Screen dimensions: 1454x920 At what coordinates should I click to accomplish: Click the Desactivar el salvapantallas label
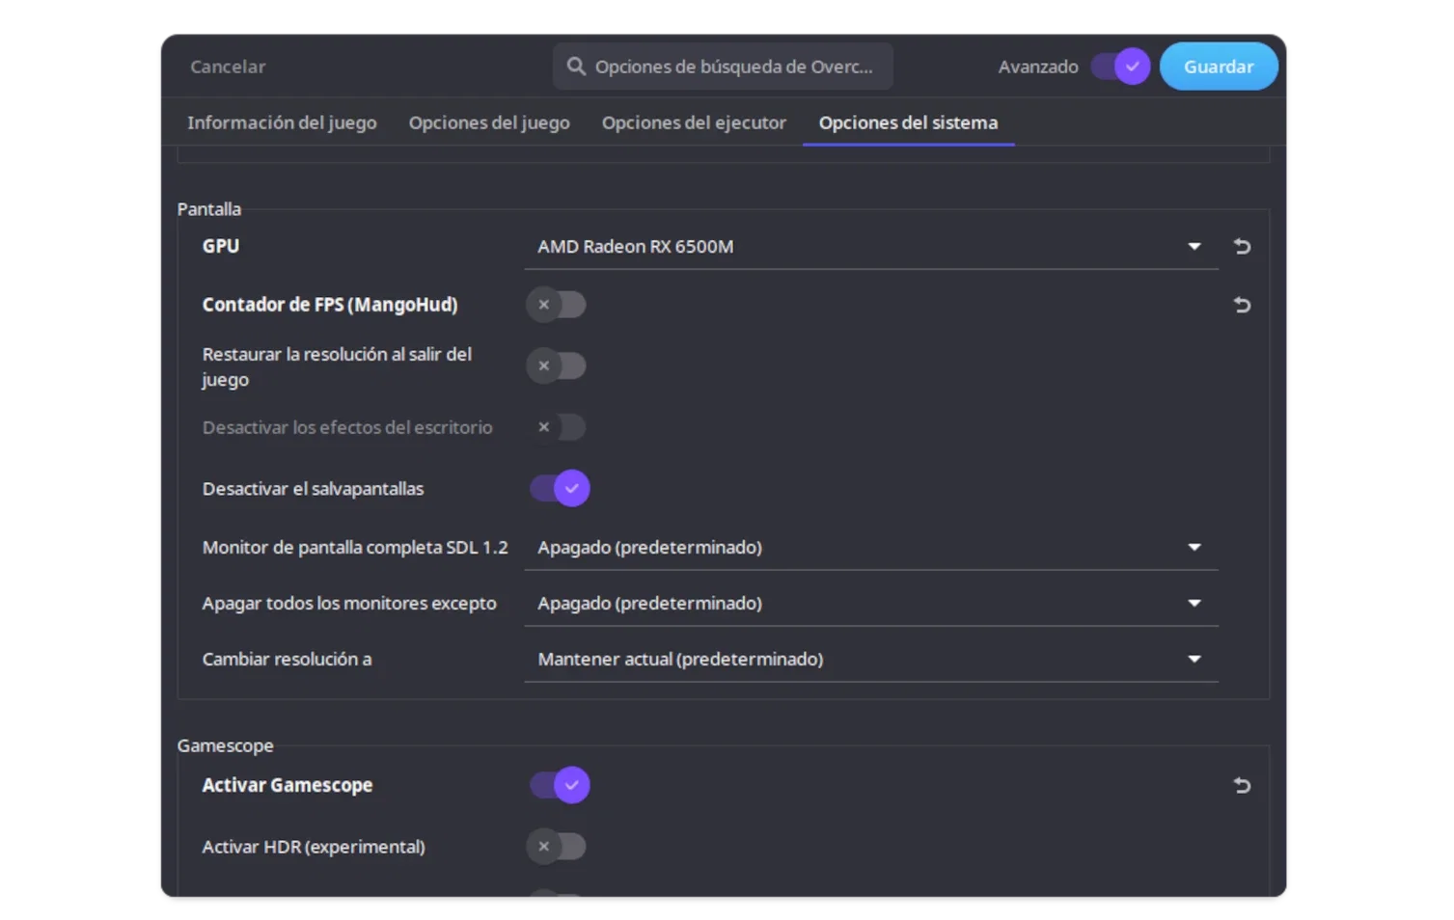coord(313,489)
